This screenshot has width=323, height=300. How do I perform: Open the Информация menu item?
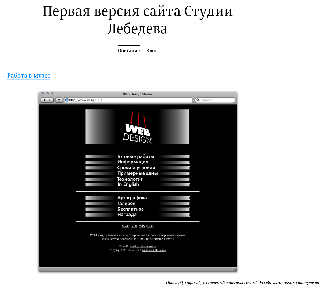point(133,162)
